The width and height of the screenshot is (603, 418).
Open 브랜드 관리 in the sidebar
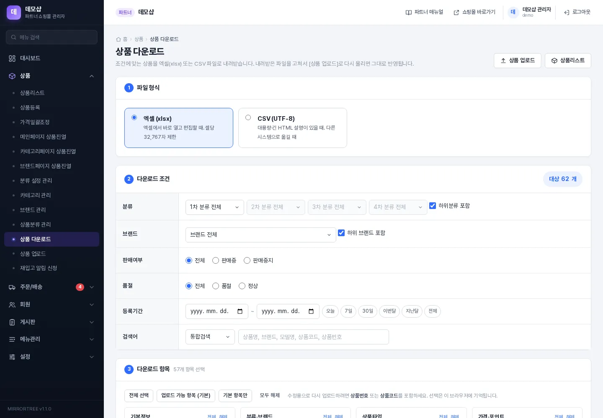point(52,210)
